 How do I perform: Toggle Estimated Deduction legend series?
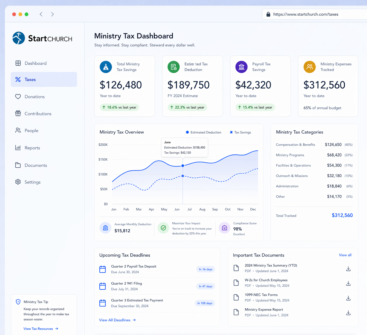203,132
